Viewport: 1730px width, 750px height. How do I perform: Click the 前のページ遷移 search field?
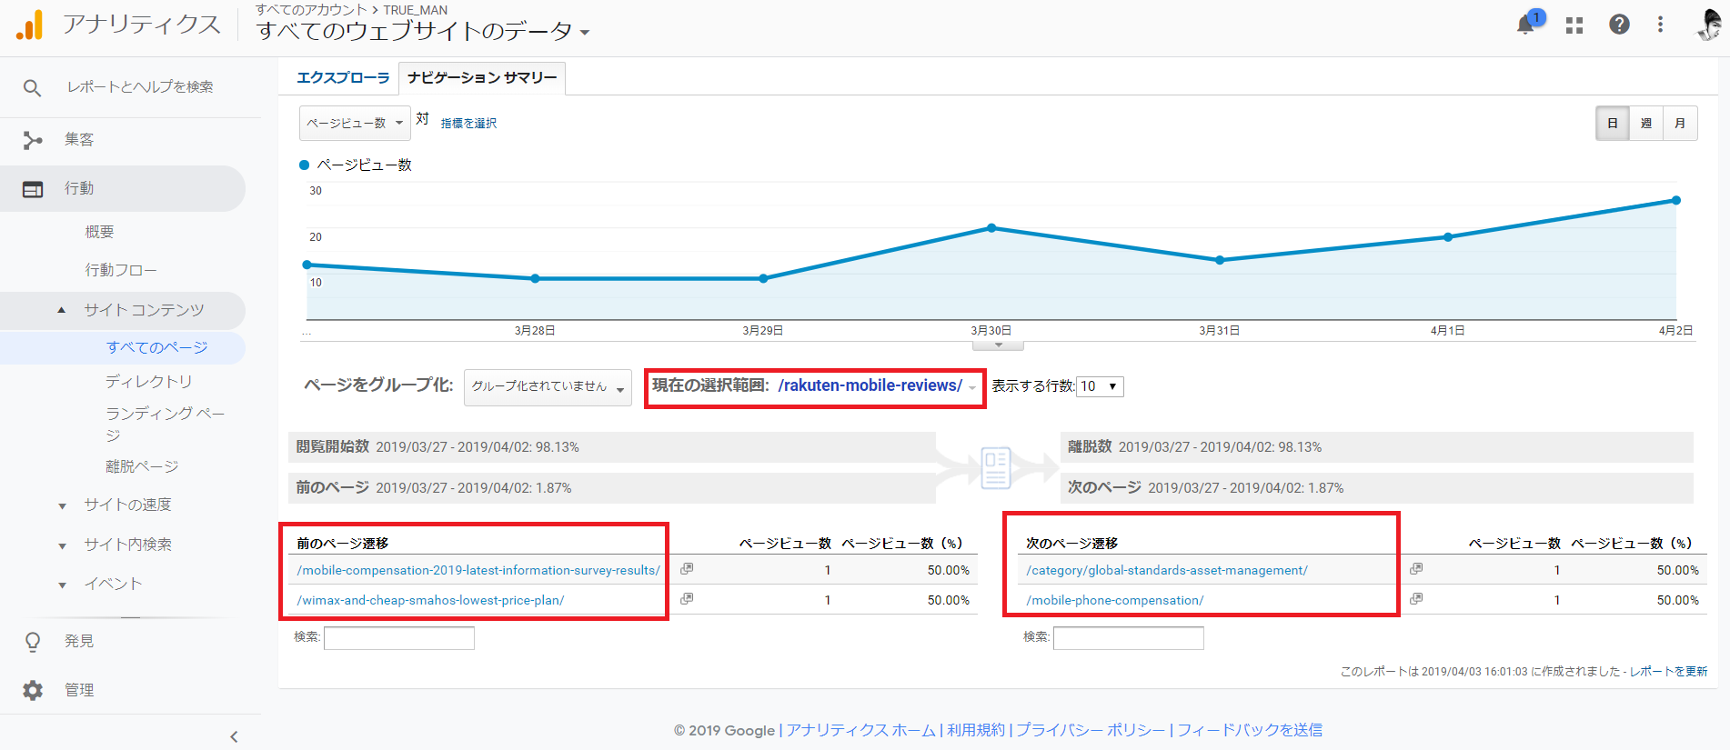[399, 638]
